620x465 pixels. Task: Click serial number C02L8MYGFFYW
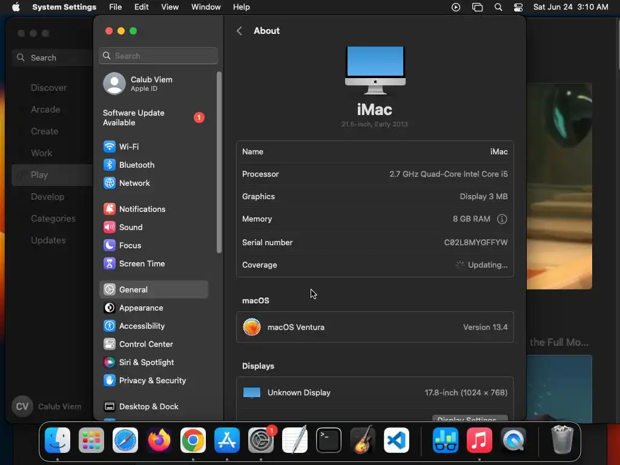pos(476,242)
